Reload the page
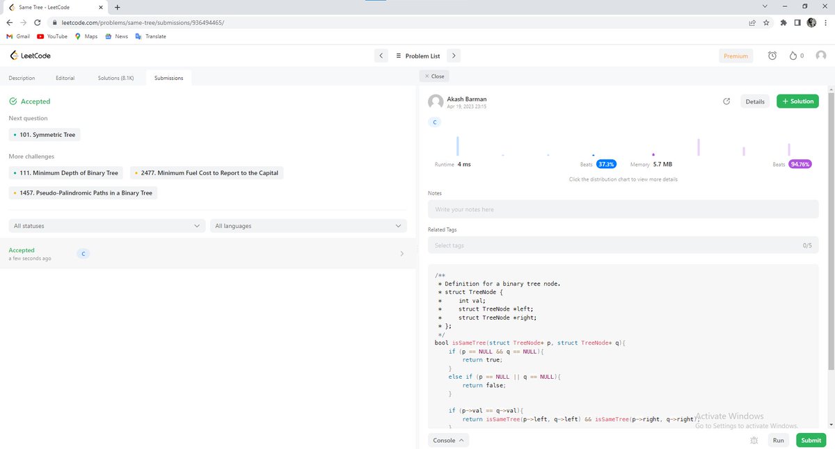The height and width of the screenshot is (449, 835). (38, 22)
